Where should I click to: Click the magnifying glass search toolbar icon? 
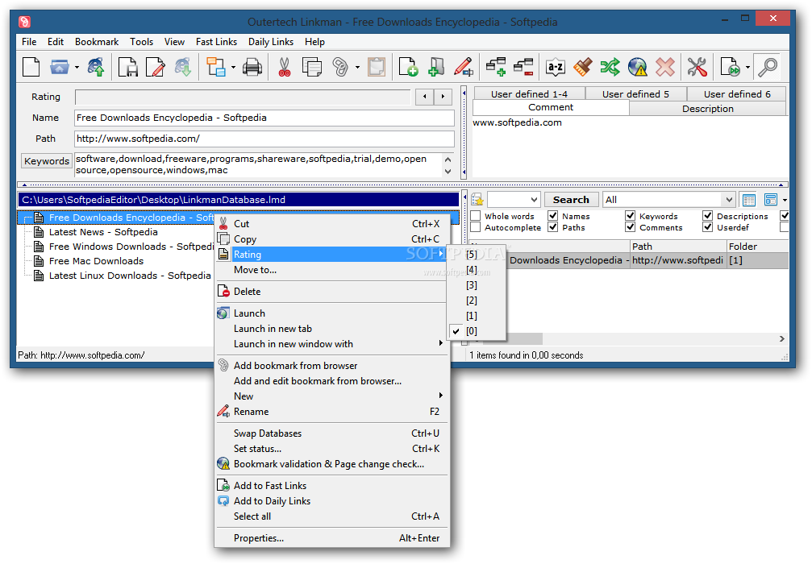tap(768, 67)
